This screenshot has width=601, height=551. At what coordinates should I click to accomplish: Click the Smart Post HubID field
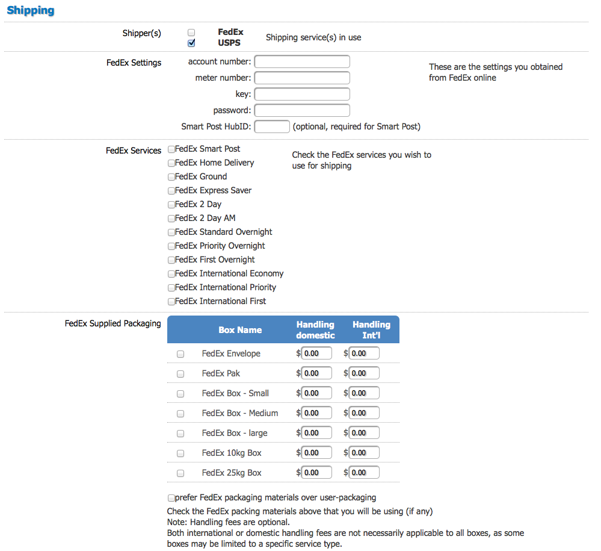[272, 126]
